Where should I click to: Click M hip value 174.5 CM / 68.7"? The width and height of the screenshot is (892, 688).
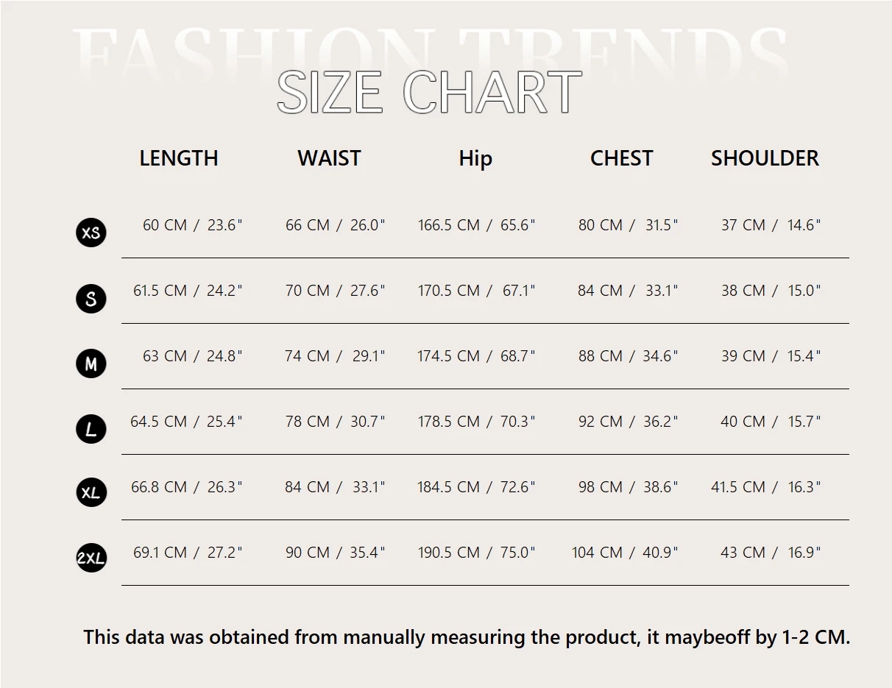pyautogui.click(x=476, y=356)
